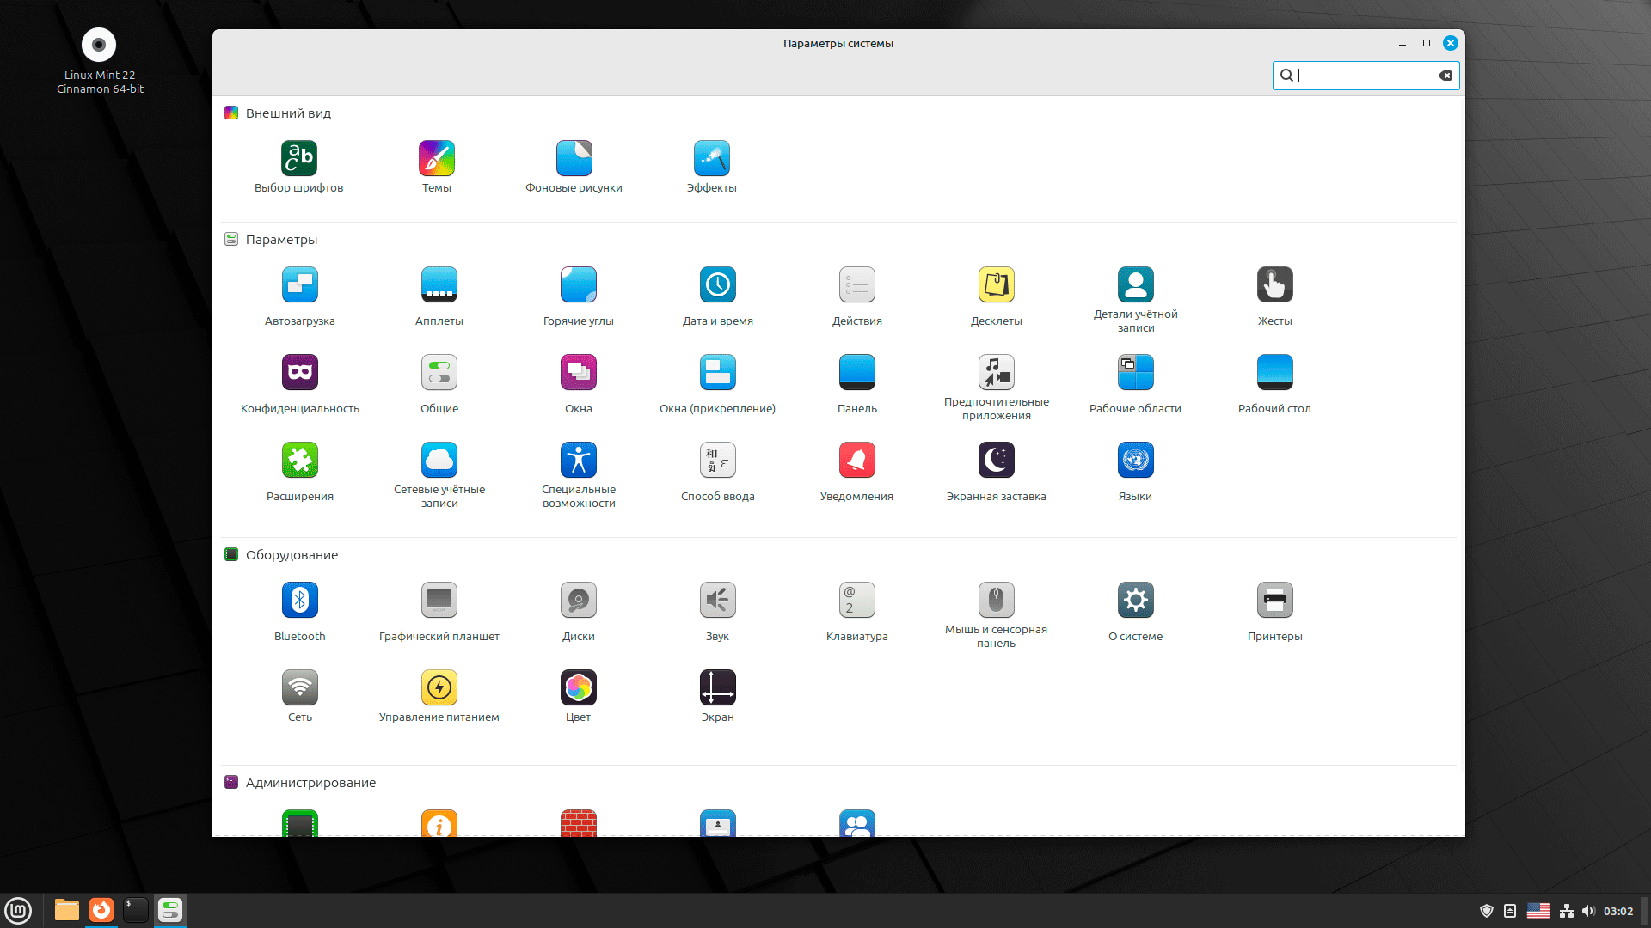This screenshot has width=1651, height=928.
Task: Open Темы (Themes) settings
Action: point(436,159)
